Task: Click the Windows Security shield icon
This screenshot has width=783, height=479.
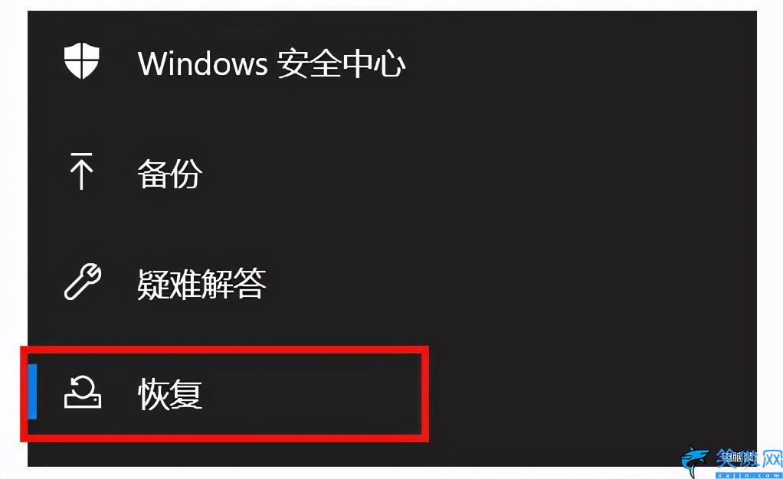Action: [81, 61]
